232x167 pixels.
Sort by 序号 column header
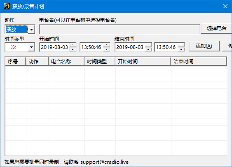(x=15, y=61)
